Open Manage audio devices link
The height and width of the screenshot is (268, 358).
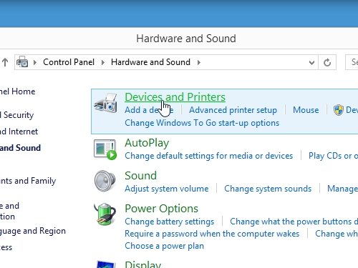point(342,189)
